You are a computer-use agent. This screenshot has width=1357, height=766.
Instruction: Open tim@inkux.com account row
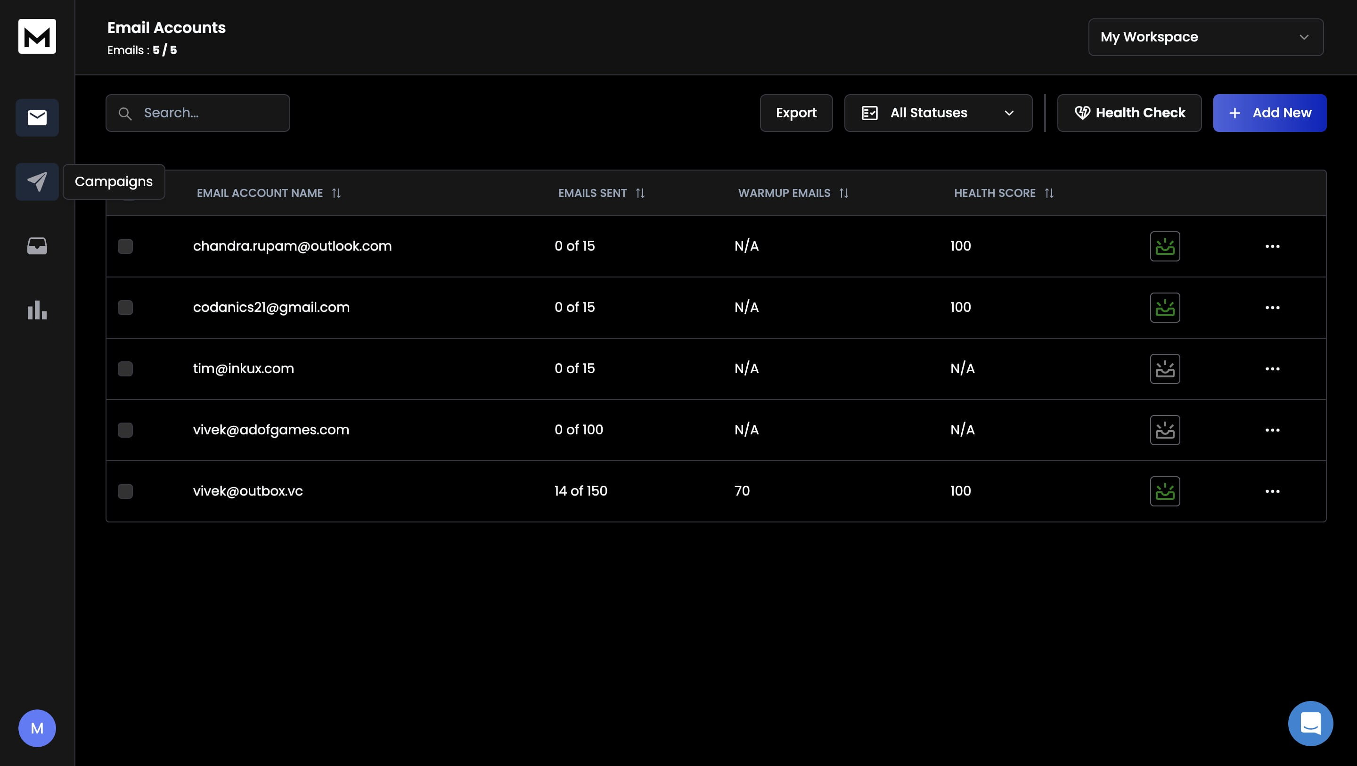pyautogui.click(x=716, y=369)
